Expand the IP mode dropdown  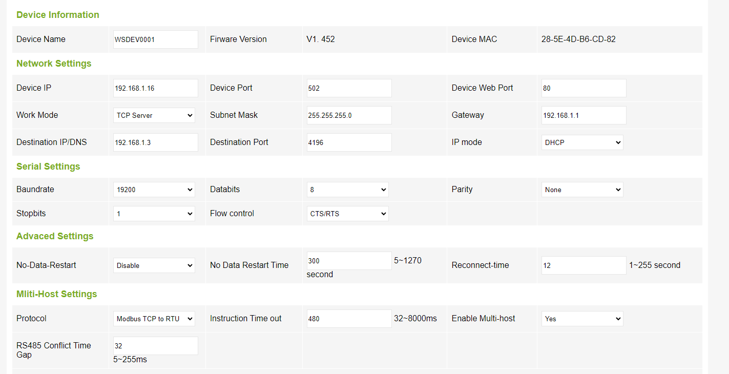582,142
